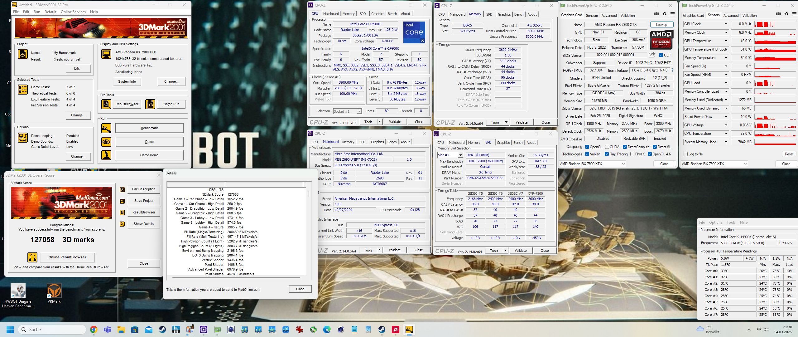Select the Graphics tab in CPU-Z SPD window
The height and width of the screenshot is (337, 798).
(503, 143)
